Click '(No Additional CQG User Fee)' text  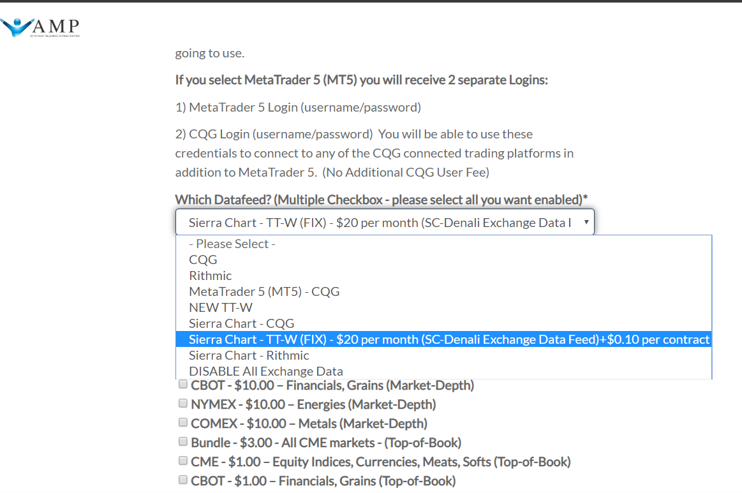tap(406, 172)
